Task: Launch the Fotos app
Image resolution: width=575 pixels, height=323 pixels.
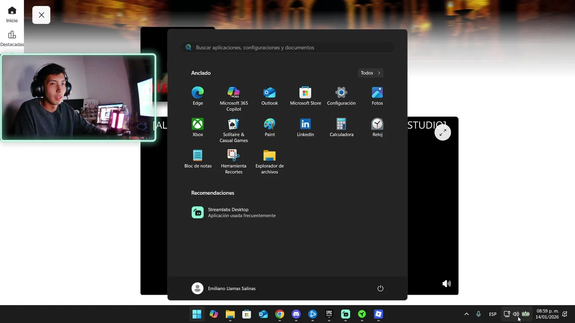Action: pos(377,96)
